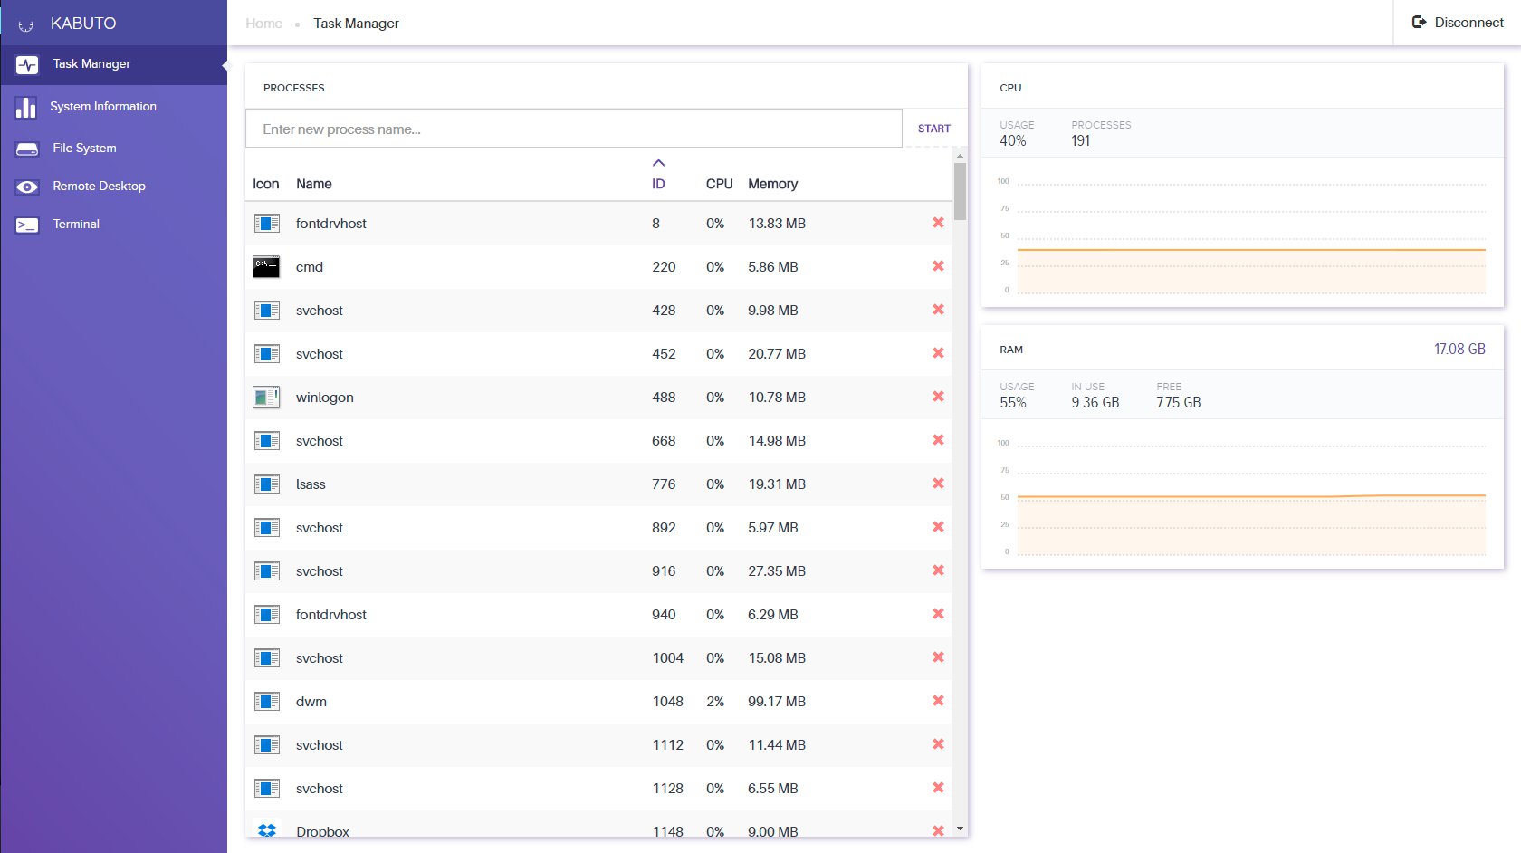The image size is (1521, 853).
Task: Kill svchost process with ID 668
Action: coord(938,440)
